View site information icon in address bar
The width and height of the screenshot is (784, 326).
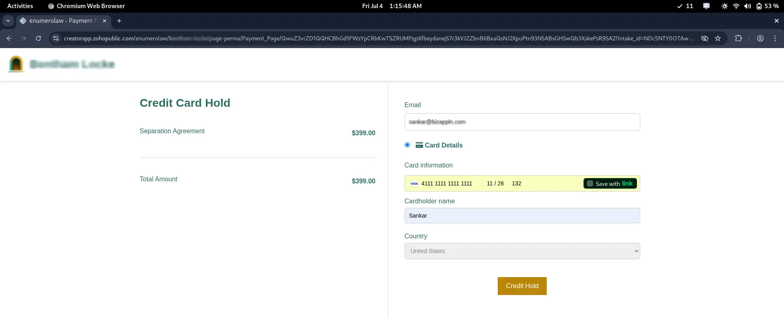click(56, 38)
